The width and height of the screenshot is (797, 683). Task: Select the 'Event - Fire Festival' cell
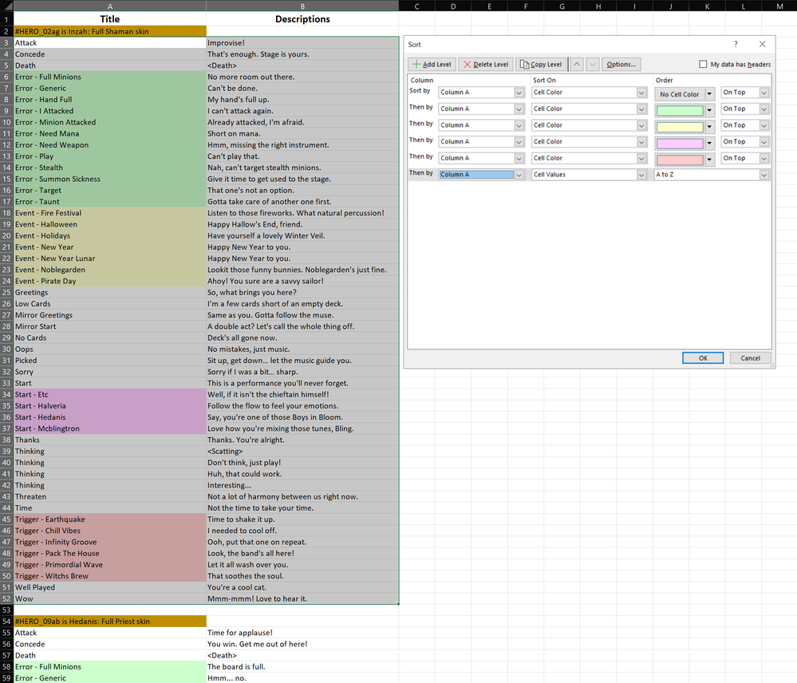click(110, 213)
